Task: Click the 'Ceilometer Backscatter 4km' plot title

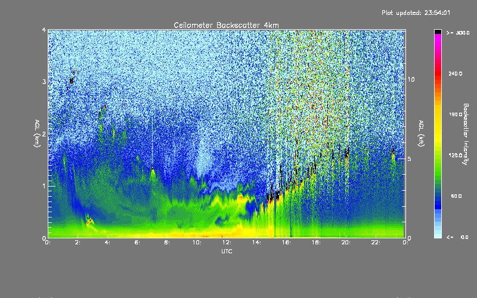Action: click(226, 25)
